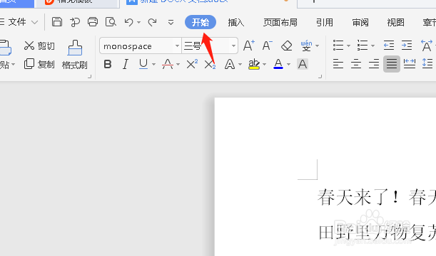Open the clipboard group launcher corner icon
436x256 pixels.
pyautogui.click(x=89, y=77)
